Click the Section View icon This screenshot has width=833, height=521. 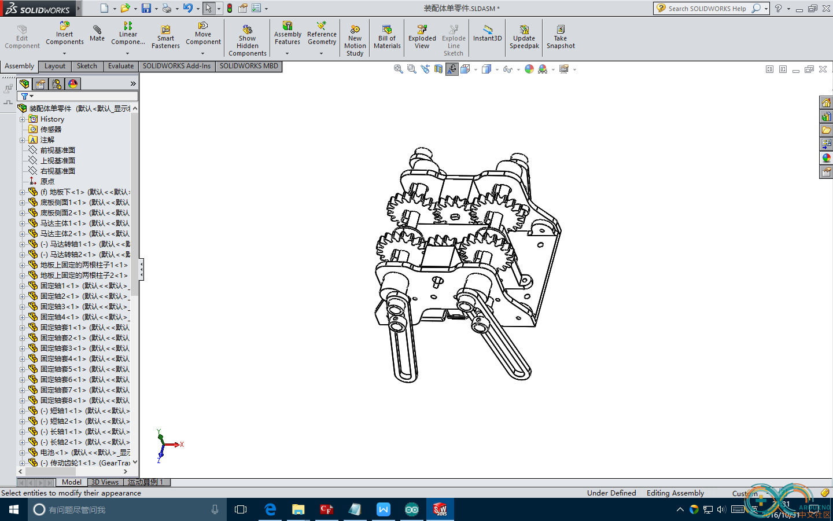pos(438,69)
